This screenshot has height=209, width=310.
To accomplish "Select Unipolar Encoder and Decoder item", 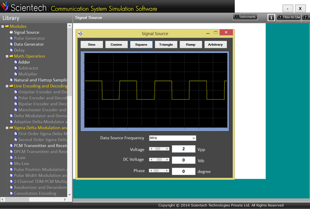I will pyautogui.click(x=43, y=92).
